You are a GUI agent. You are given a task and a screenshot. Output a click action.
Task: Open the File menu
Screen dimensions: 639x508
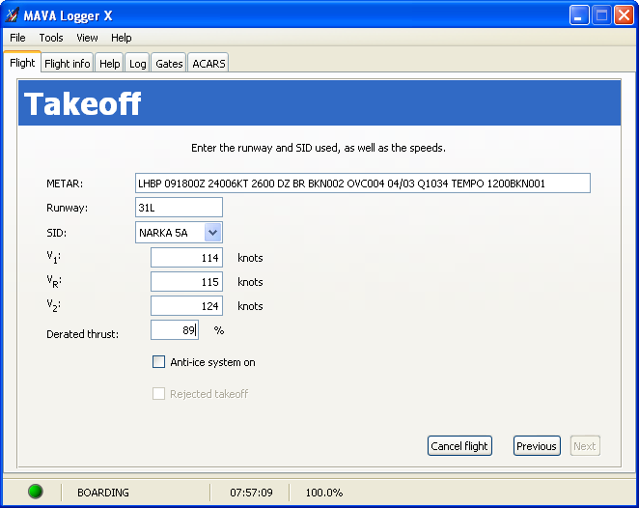point(17,38)
